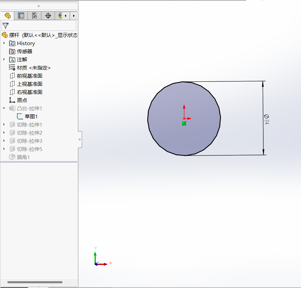Expand the 切除-拉伸2 feature
The image size is (301, 288).
pyautogui.click(x=4, y=133)
